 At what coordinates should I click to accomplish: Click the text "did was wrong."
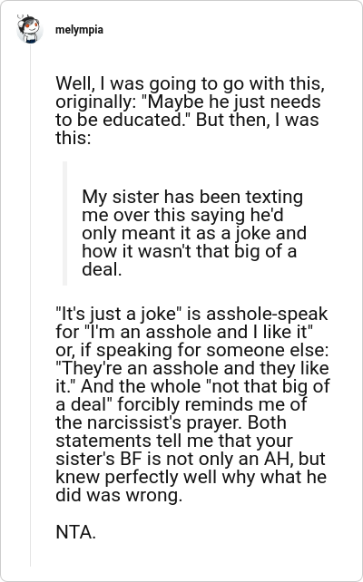[x=119, y=496]
